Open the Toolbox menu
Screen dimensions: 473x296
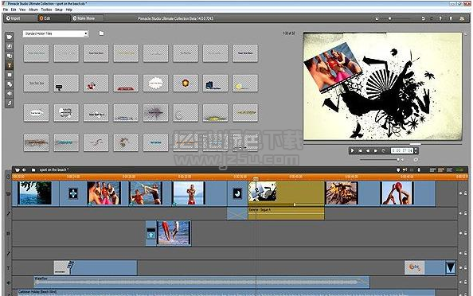pos(46,10)
